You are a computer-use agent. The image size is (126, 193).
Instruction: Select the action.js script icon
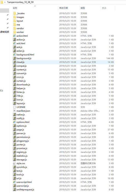click(x=14, y=40)
